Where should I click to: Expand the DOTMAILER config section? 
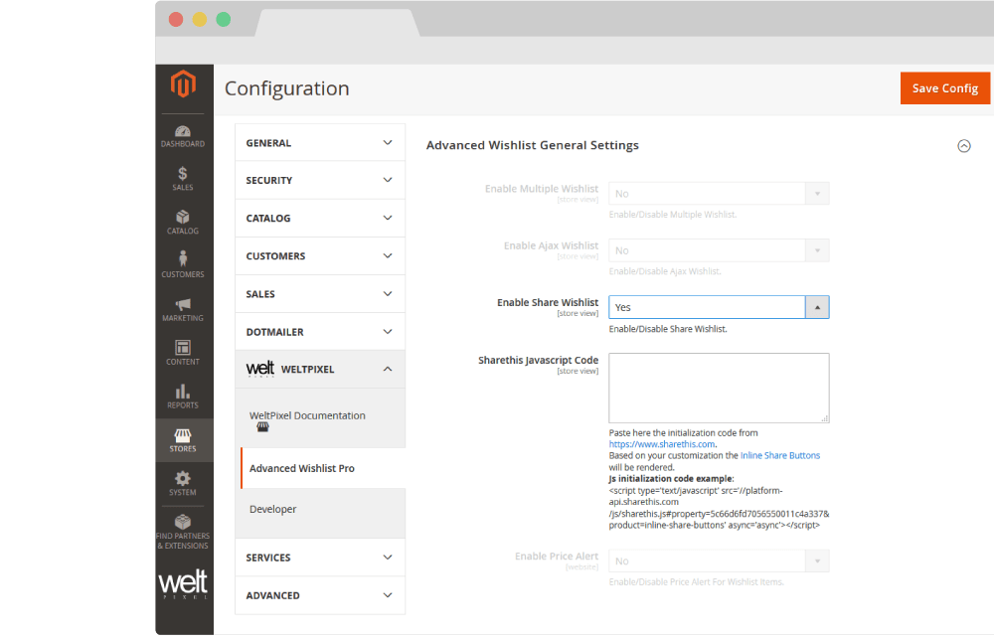(x=319, y=332)
